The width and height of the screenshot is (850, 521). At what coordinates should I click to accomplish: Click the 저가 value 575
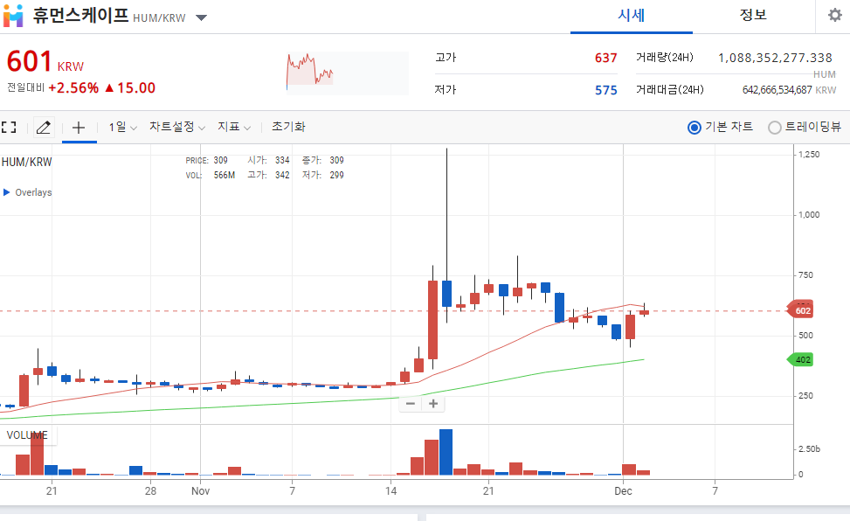[605, 90]
